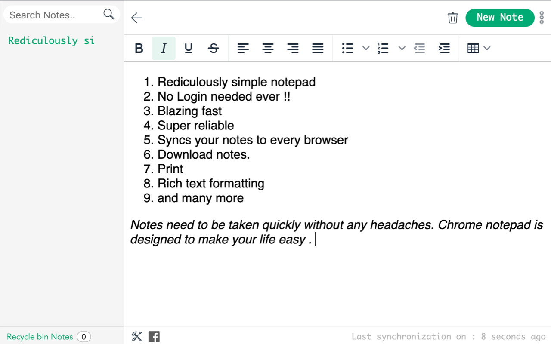
Task: Click the 'Rich text formatting' list item
Action: [211, 184]
